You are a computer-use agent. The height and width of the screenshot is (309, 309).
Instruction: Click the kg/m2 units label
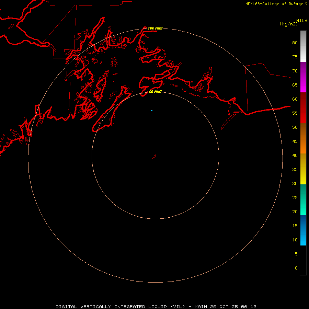click(x=289, y=24)
